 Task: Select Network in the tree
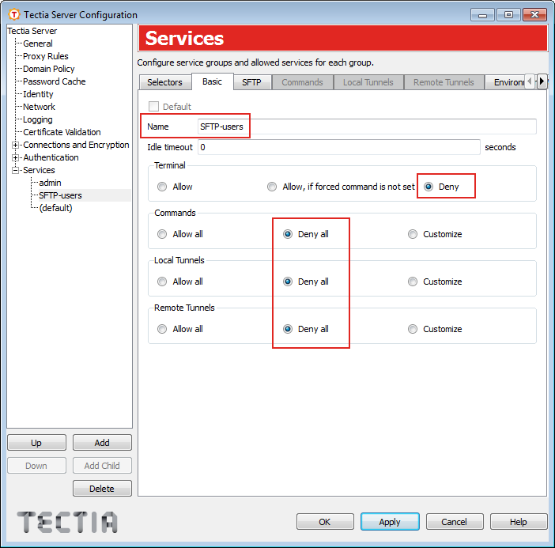[x=39, y=107]
